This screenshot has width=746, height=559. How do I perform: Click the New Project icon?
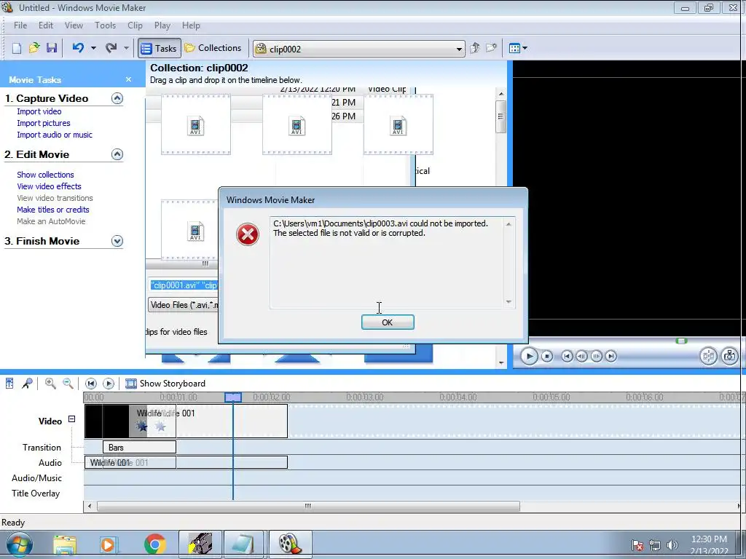tap(17, 48)
